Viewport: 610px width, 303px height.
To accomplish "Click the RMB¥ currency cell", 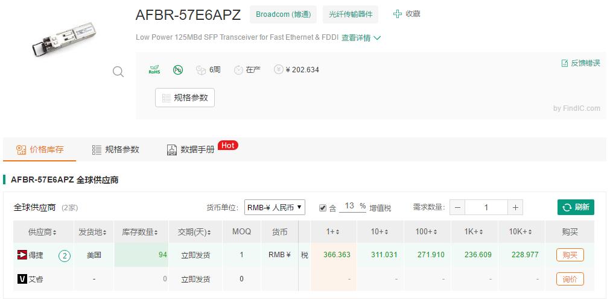I will [x=280, y=255].
